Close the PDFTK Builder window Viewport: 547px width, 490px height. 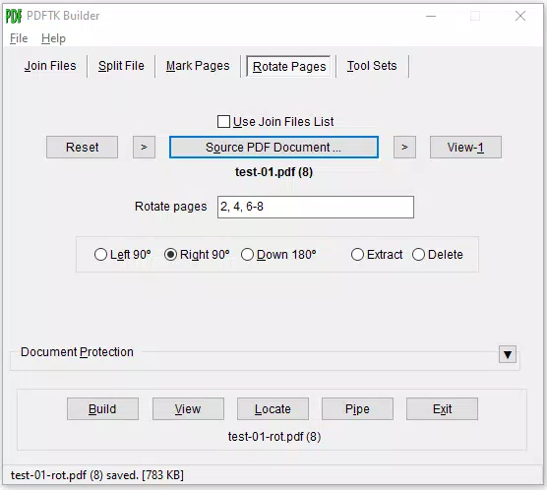click(520, 16)
